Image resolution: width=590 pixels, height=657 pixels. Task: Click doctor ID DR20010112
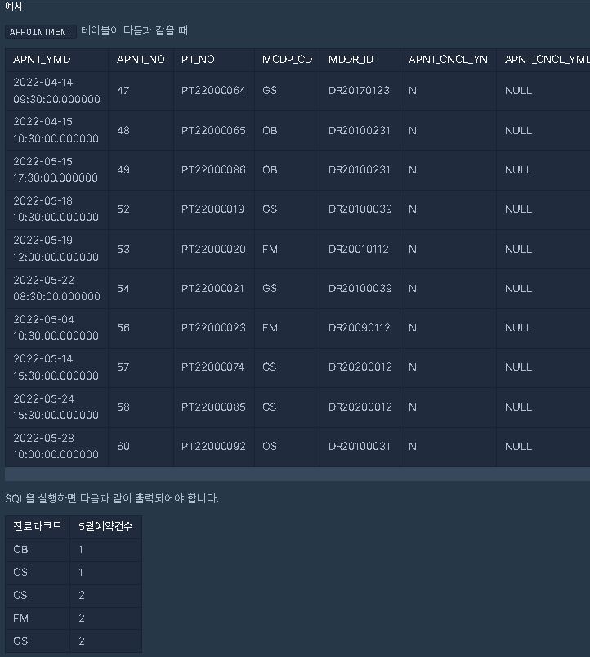(359, 249)
